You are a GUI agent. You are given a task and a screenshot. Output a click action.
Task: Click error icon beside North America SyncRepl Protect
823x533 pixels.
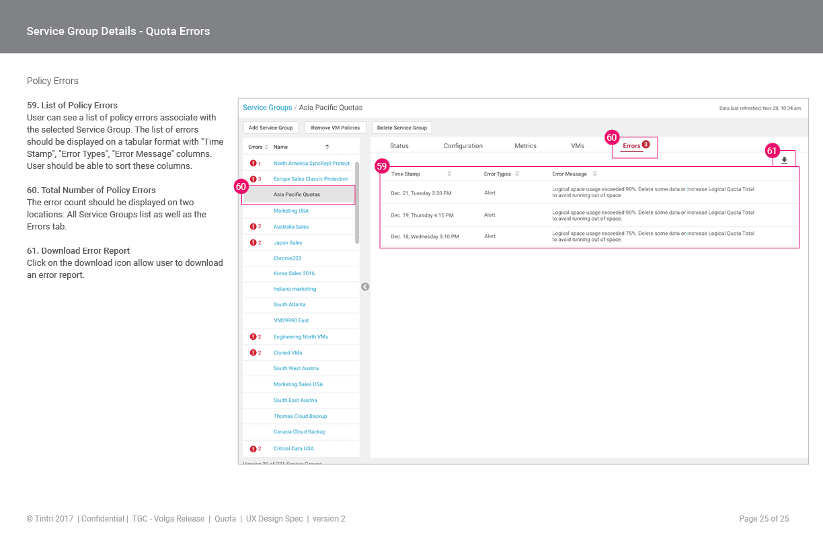pos(253,164)
